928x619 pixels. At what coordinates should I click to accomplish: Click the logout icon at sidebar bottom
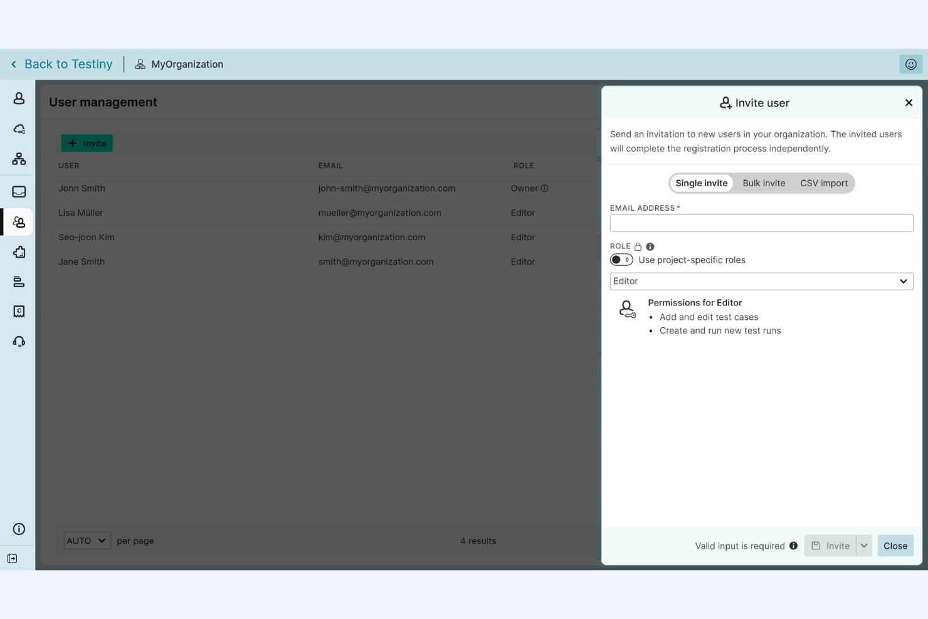[x=13, y=558]
